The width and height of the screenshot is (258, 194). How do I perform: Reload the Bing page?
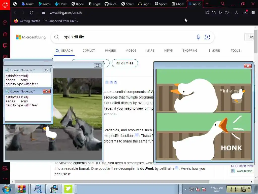[x=31, y=13]
